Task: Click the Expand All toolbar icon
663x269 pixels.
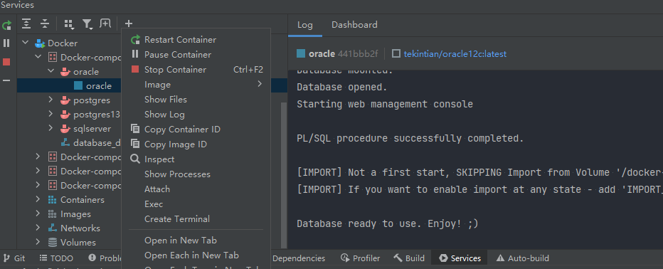Action: (26, 23)
